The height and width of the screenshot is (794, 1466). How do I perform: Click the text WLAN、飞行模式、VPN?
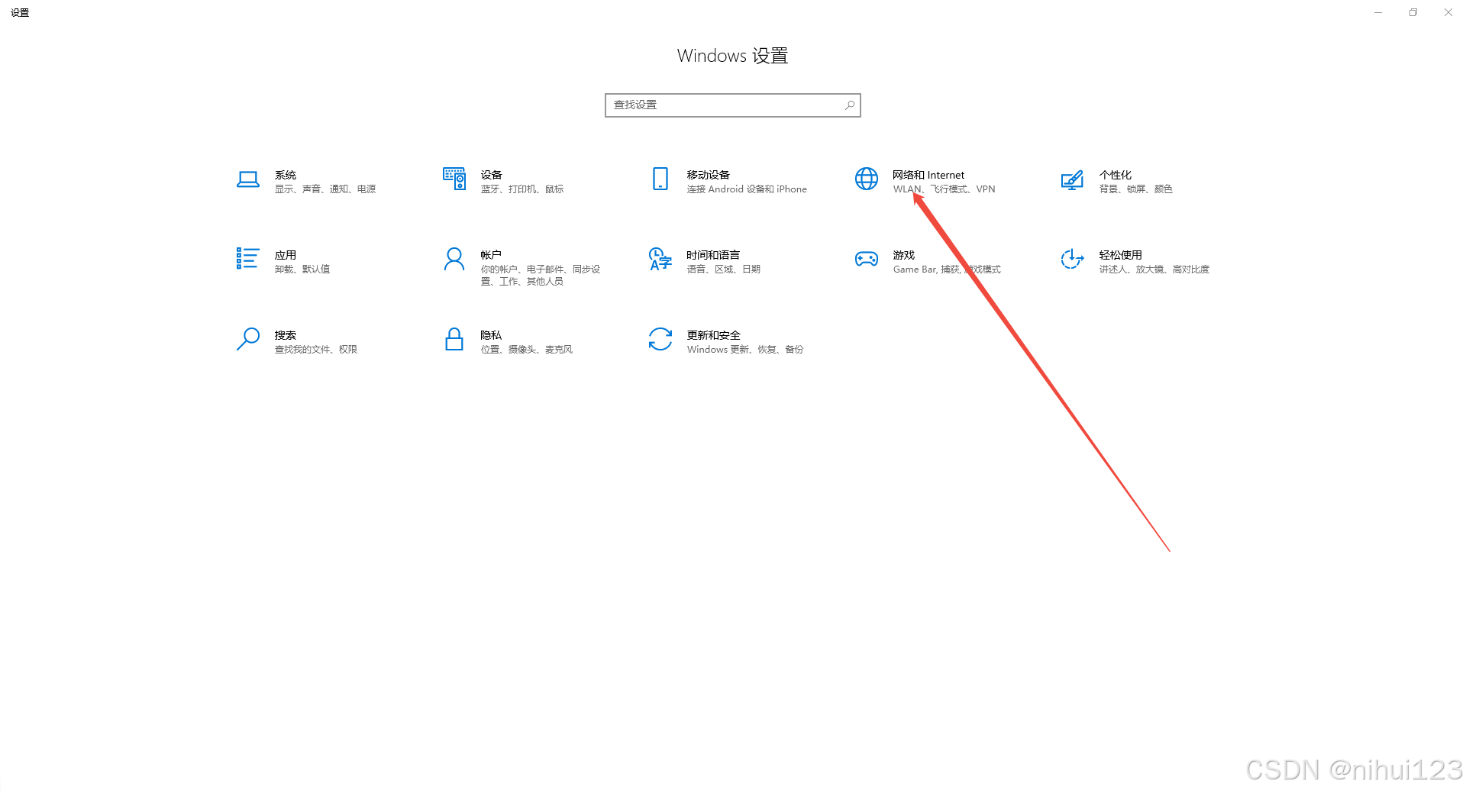click(x=945, y=189)
